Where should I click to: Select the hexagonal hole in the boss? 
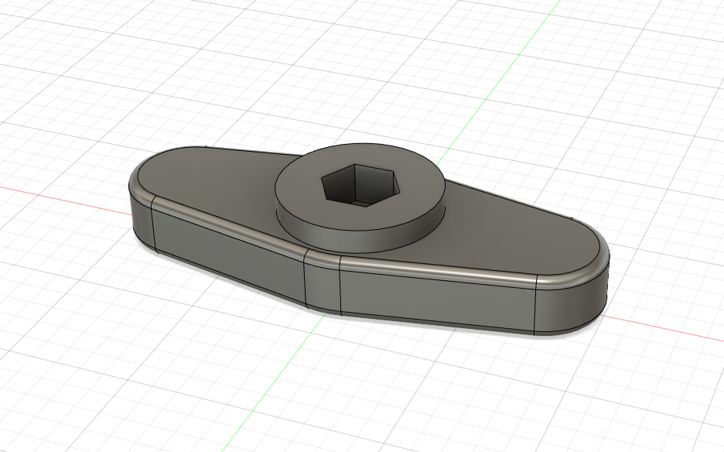click(360, 185)
